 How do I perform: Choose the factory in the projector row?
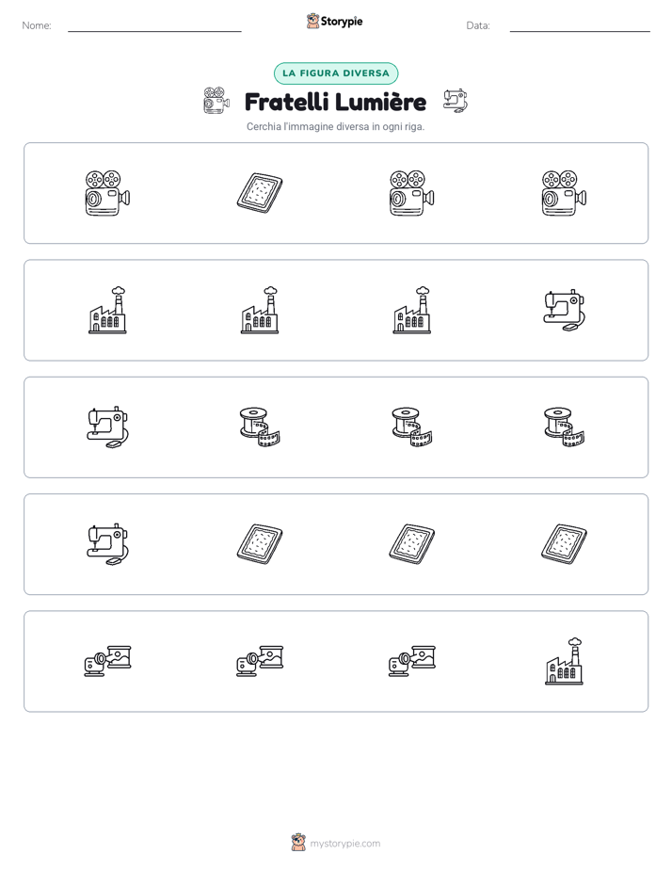564,661
